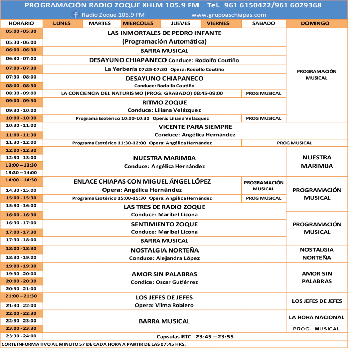Click PROGRAMACIÓN MUSICAL Sunday morning cell
The height and width of the screenshot is (348, 348).
316,75
